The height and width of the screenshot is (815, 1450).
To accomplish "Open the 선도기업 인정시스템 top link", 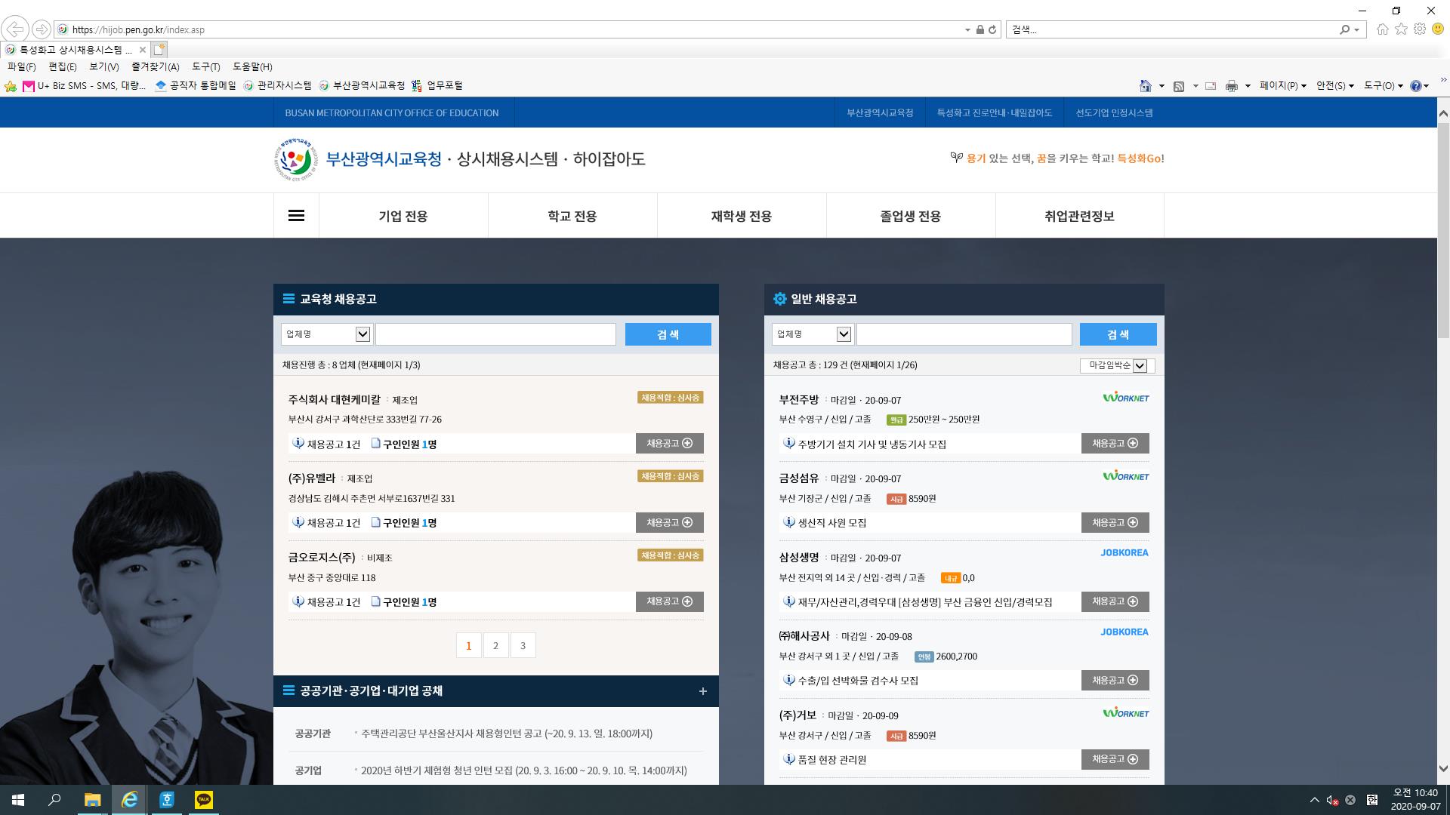I will (1114, 112).
